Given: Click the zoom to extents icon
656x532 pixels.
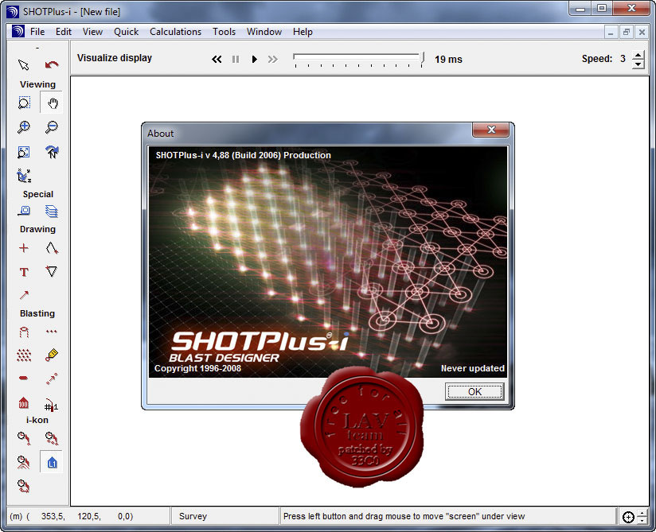Looking at the screenshot, I should pyautogui.click(x=24, y=152).
